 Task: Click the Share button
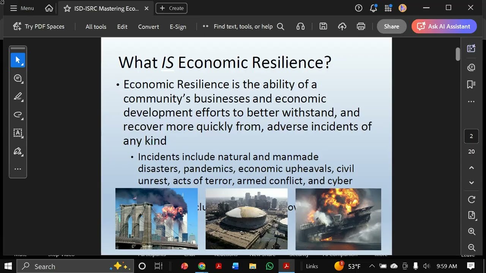(x=391, y=27)
